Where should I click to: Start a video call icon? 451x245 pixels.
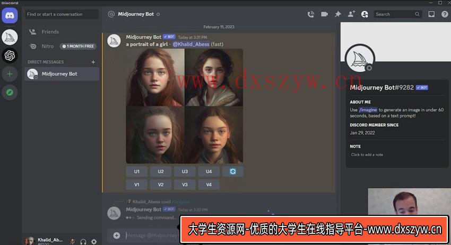pyautogui.click(x=324, y=14)
